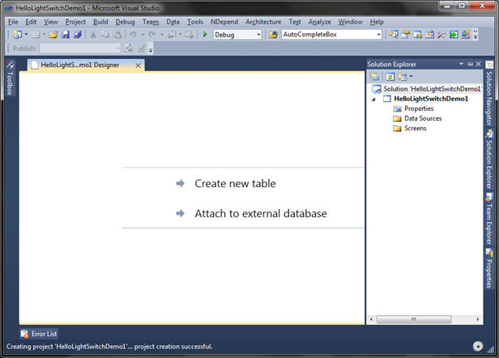The width and height of the screenshot is (499, 358).
Task: Click the Solution Explorer horizontal scrollbar
Action: point(424,319)
